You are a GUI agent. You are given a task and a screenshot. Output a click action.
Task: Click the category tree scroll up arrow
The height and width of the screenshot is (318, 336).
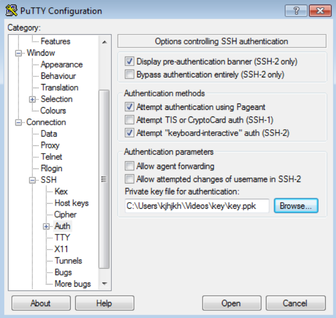(x=105, y=42)
